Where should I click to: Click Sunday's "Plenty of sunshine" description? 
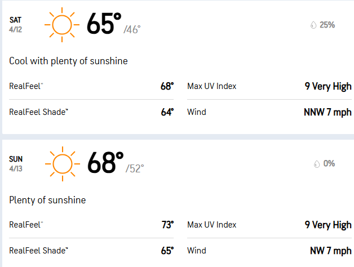48,200
